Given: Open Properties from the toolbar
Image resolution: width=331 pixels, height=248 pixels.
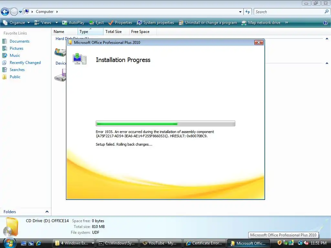Looking at the screenshot, I should coord(120,23).
